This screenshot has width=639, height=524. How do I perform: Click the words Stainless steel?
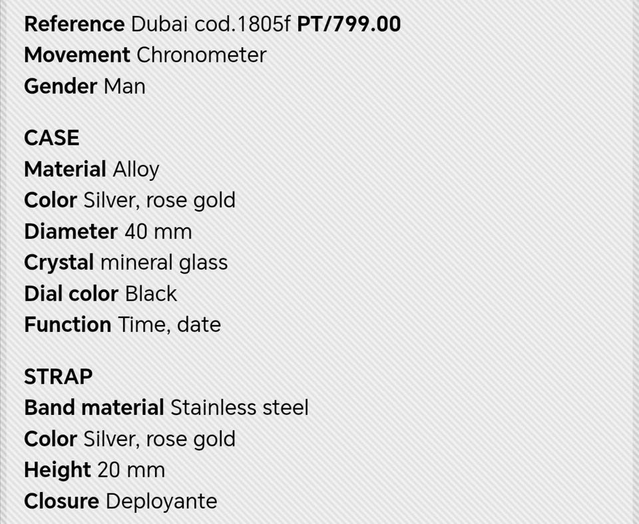(x=240, y=408)
